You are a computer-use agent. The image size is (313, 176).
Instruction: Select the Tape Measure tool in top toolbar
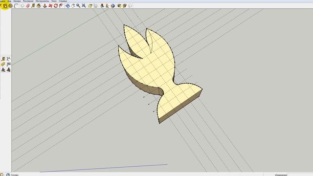[33, 6]
